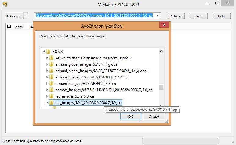
Task: Open the Browse button dropdown arrow
Action: coord(26,16)
